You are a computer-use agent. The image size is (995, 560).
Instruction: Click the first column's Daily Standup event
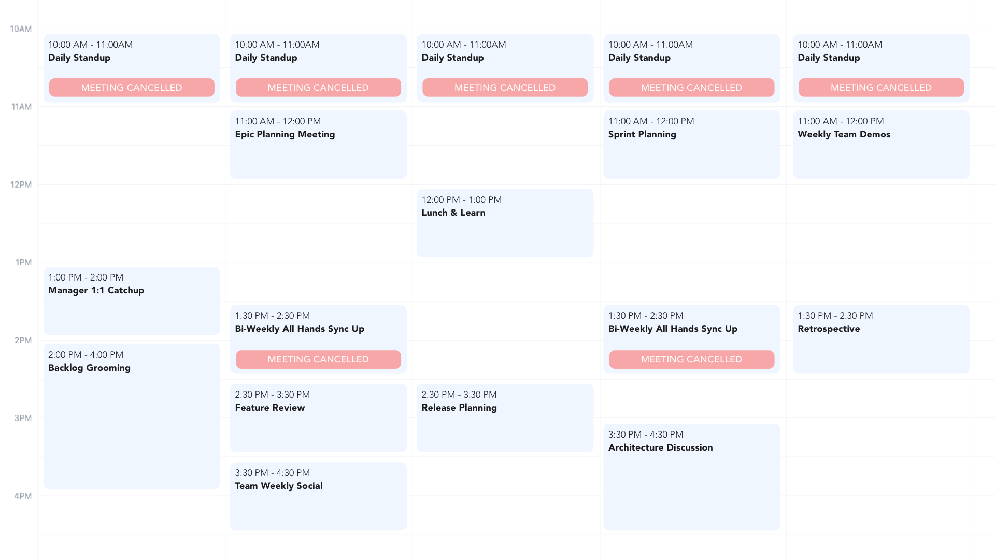click(x=131, y=57)
